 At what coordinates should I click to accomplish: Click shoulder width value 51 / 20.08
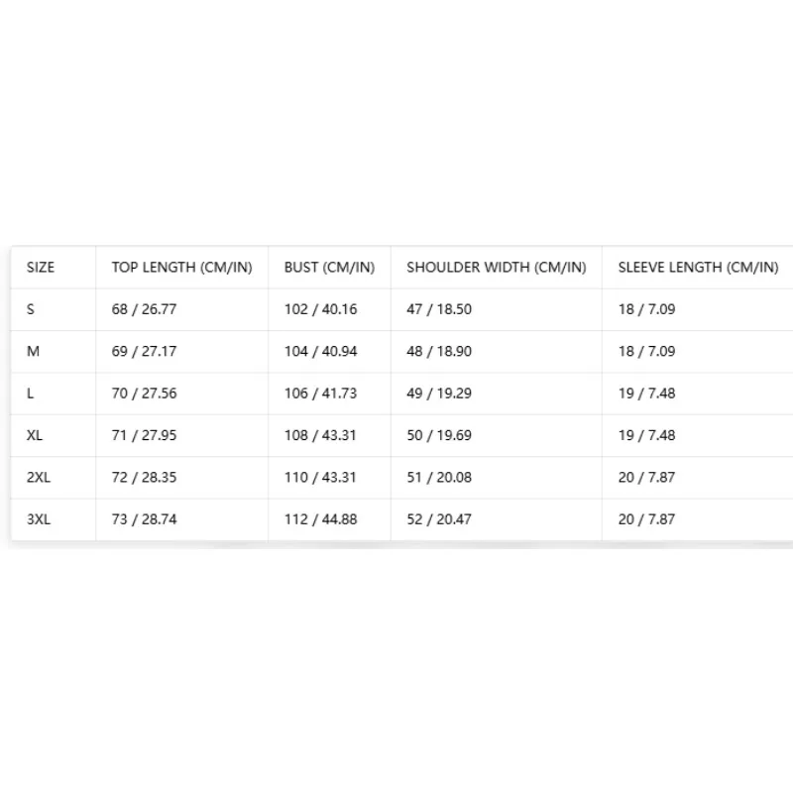click(439, 477)
